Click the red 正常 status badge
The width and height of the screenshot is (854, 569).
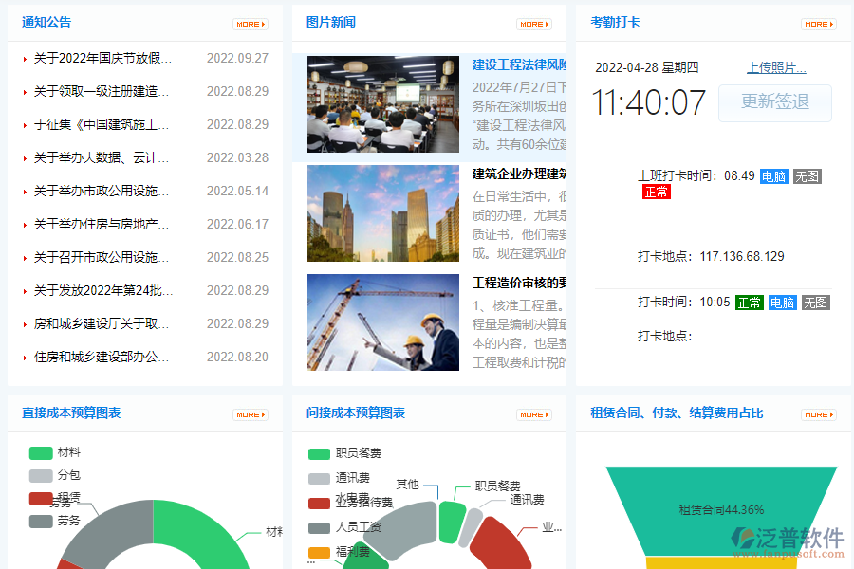657,193
